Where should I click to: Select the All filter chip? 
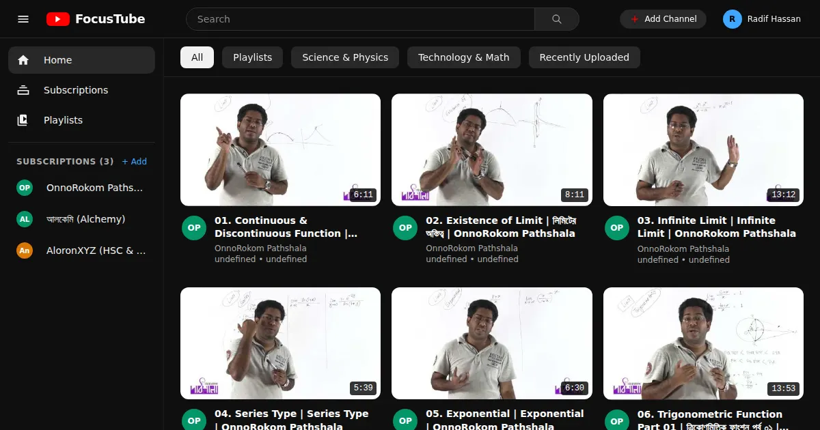click(x=197, y=57)
